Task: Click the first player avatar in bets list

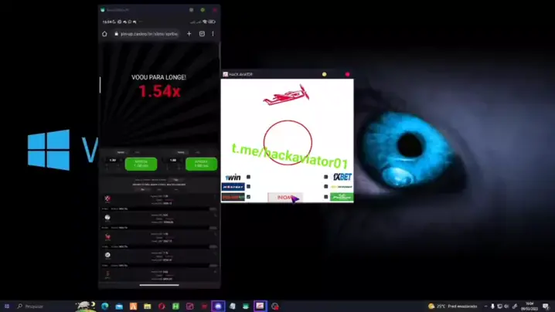Action: pyautogui.click(x=107, y=198)
